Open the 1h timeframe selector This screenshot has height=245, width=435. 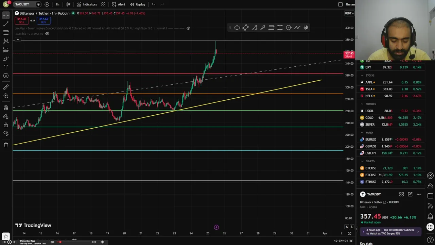tap(57, 4)
